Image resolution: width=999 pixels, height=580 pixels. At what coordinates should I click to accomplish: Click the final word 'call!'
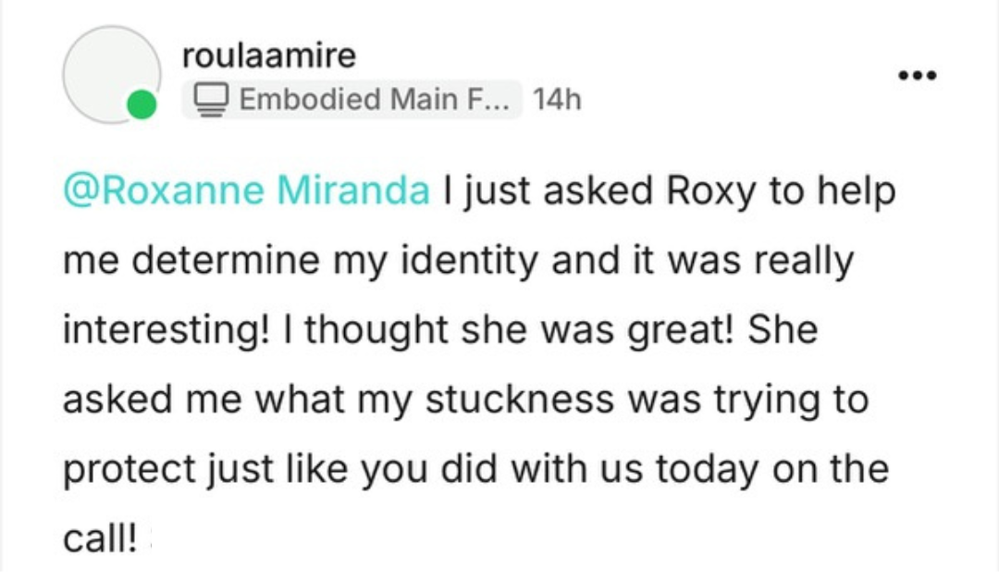click(x=99, y=538)
